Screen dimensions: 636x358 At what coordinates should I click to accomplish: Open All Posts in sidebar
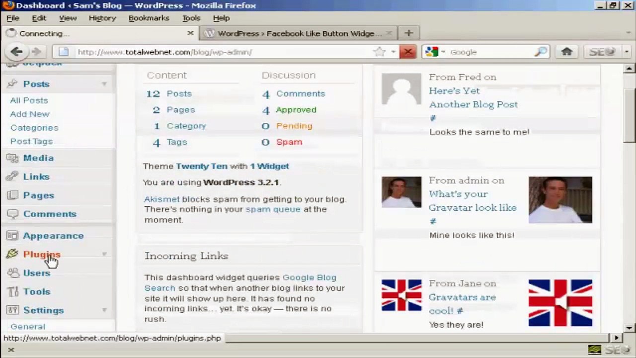(29, 100)
